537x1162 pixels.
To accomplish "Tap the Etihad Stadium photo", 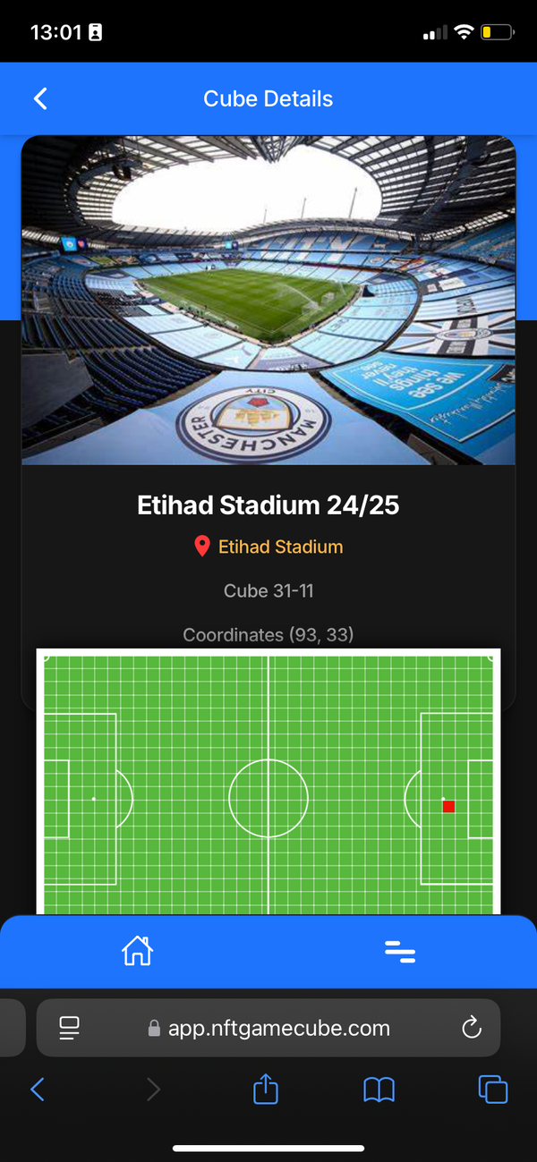I will click(268, 300).
